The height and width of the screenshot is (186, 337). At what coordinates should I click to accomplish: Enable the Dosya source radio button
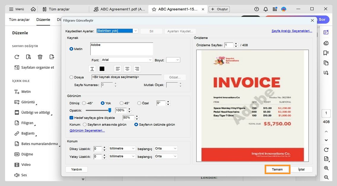pyautogui.click(x=71, y=77)
